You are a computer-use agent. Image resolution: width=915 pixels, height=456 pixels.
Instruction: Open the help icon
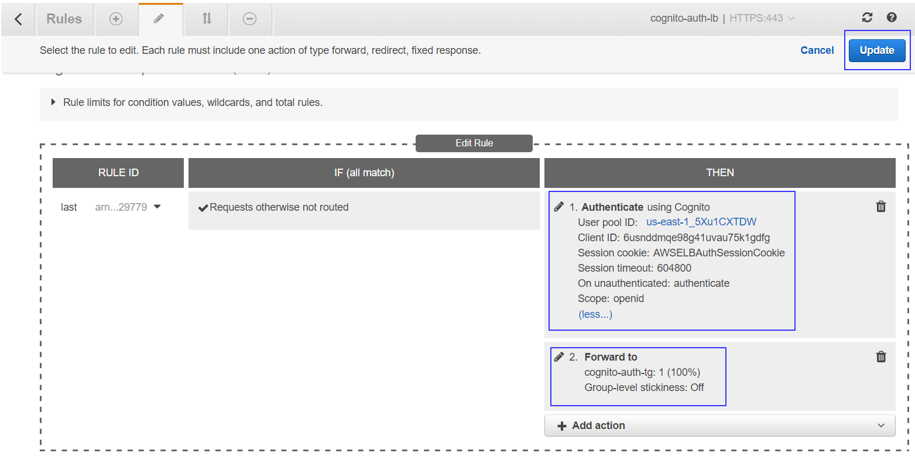tap(892, 18)
